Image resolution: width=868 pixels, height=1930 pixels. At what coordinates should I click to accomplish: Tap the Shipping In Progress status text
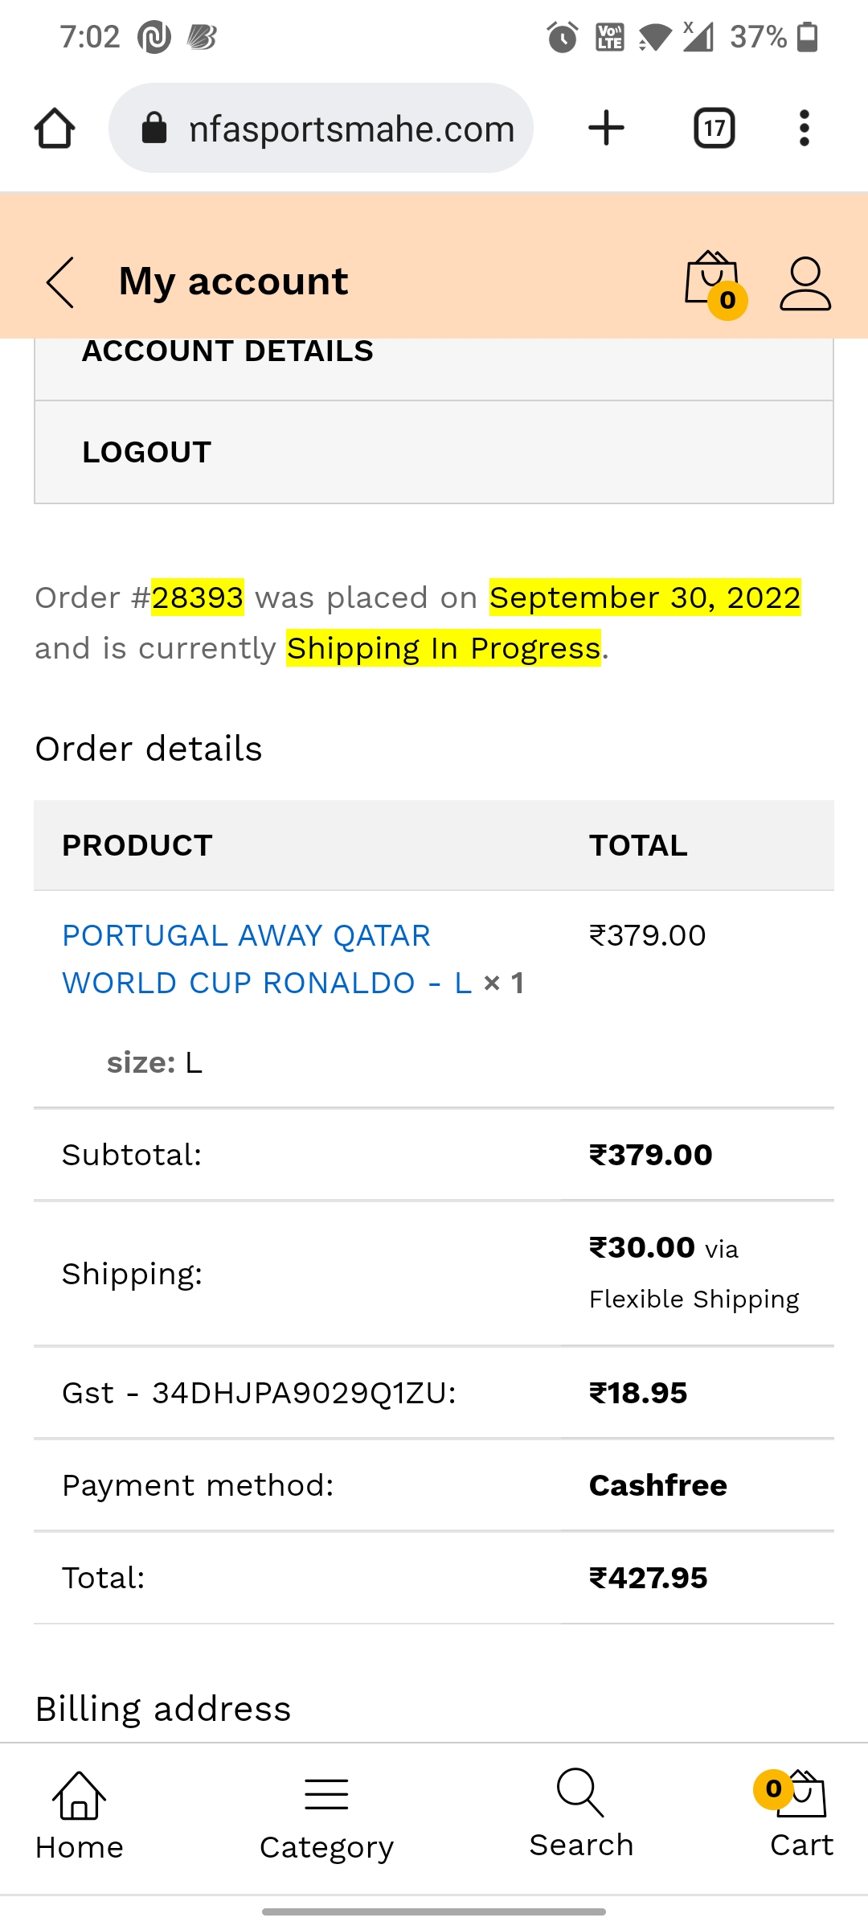click(444, 648)
